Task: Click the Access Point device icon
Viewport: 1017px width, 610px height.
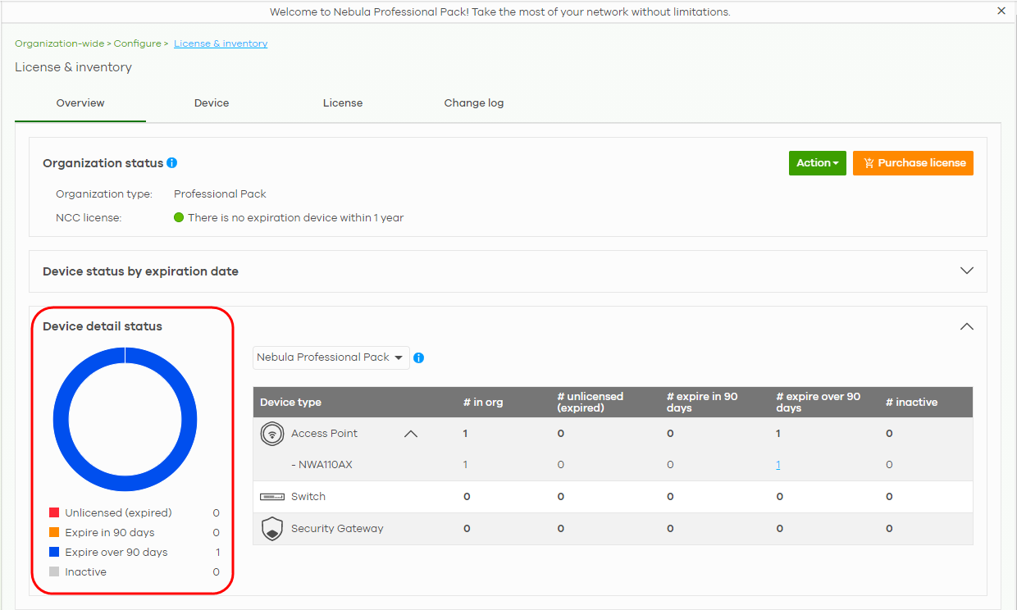Action: (272, 434)
